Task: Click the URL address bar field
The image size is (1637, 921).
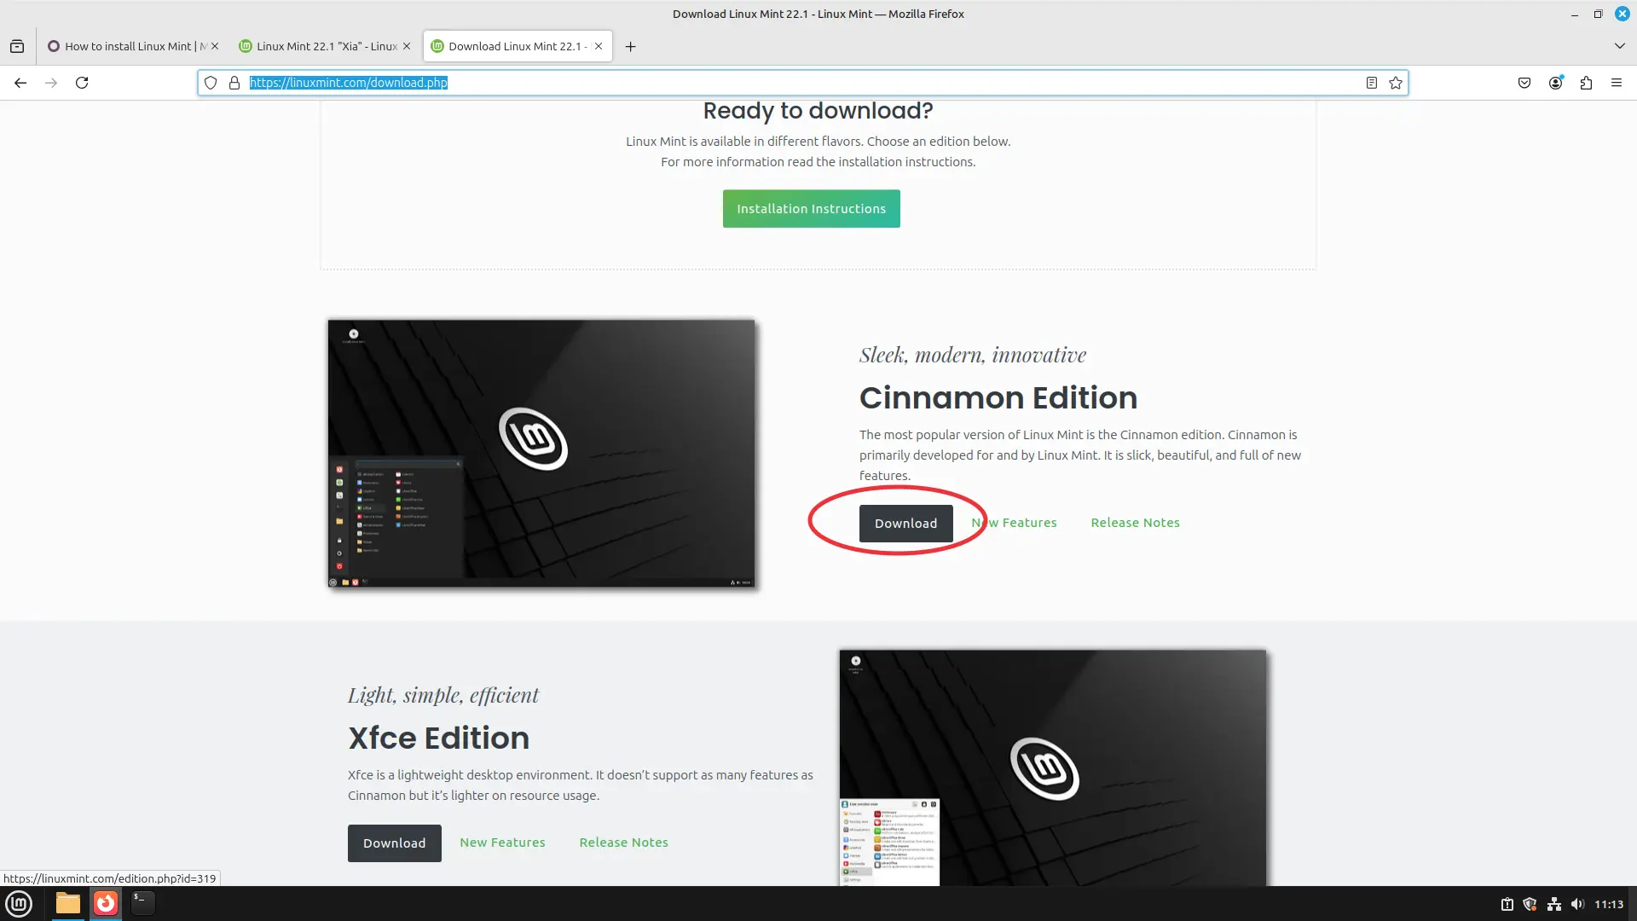Action: pyautogui.click(x=801, y=83)
